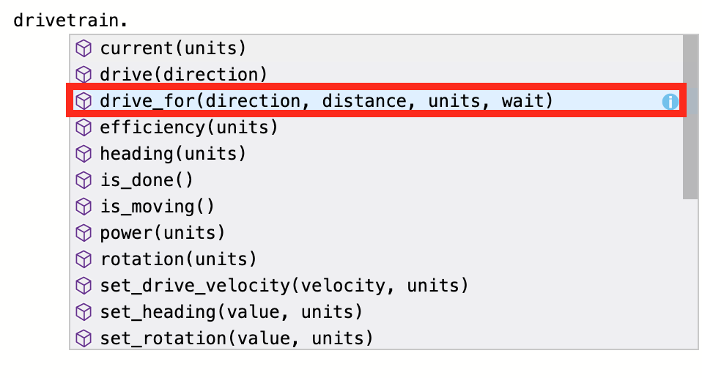Place the cursor after the drivetrain. text
The width and height of the screenshot is (702, 378).
tap(119, 18)
